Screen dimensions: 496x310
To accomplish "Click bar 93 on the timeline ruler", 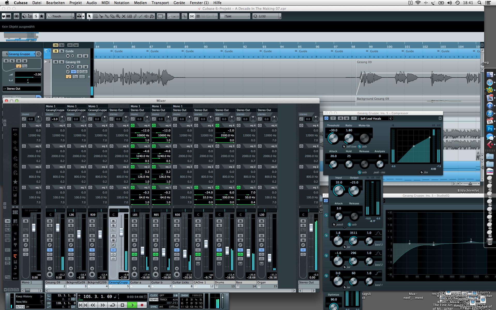I will coord(264,47).
